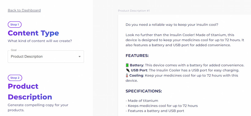Viewport: 251px width, 116px height.
Task: Click the purple Product Description heading
Action: [x=30, y=92]
